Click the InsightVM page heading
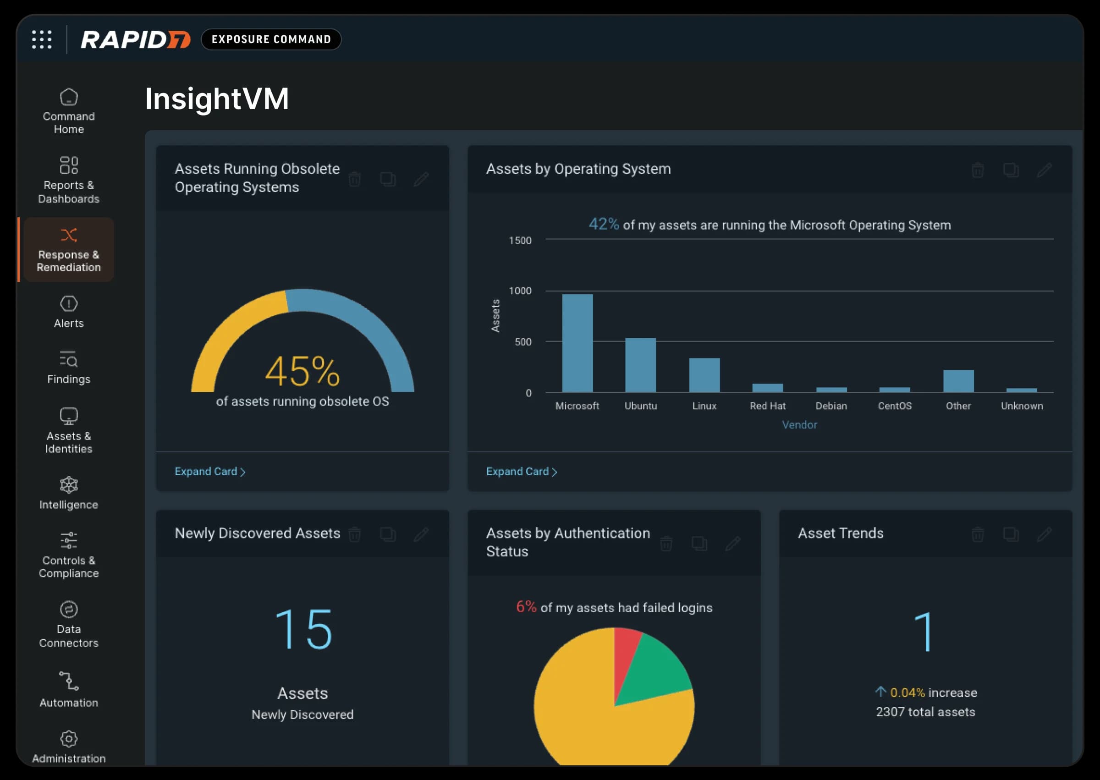 pyautogui.click(x=217, y=99)
